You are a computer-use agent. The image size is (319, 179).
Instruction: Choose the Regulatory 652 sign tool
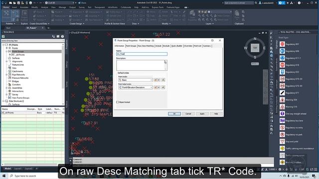(282, 72)
